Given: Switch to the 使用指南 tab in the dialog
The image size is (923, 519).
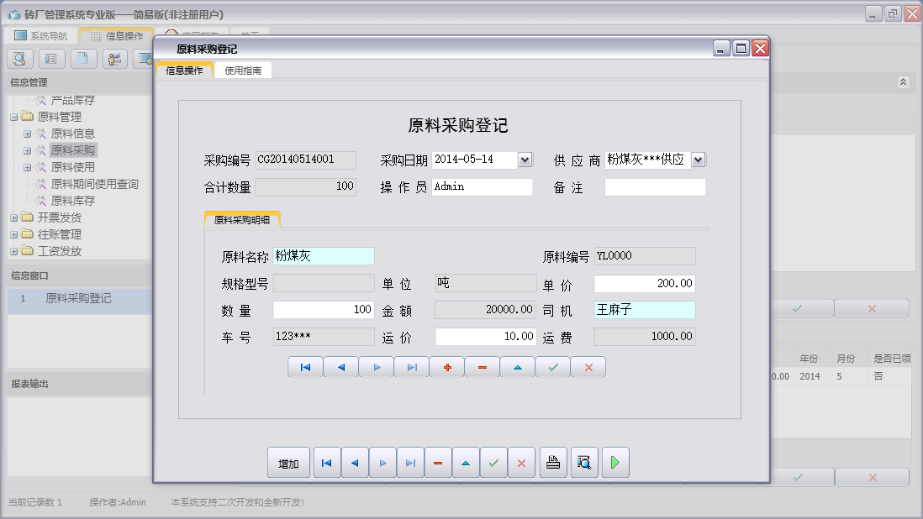Looking at the screenshot, I should pyautogui.click(x=243, y=70).
